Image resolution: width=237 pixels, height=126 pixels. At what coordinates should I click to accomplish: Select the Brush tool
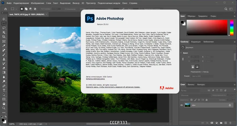tap(4, 55)
